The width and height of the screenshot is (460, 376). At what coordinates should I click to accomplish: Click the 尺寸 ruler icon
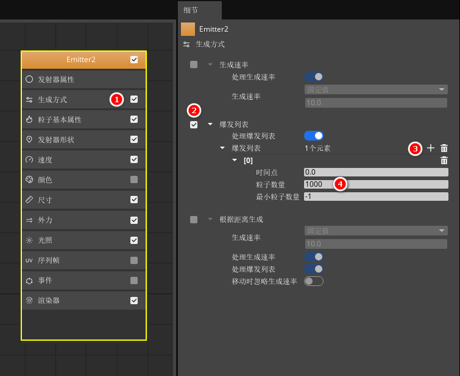click(29, 200)
